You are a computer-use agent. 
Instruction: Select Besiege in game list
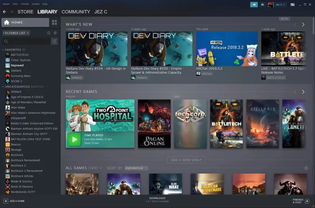click(x=16, y=150)
